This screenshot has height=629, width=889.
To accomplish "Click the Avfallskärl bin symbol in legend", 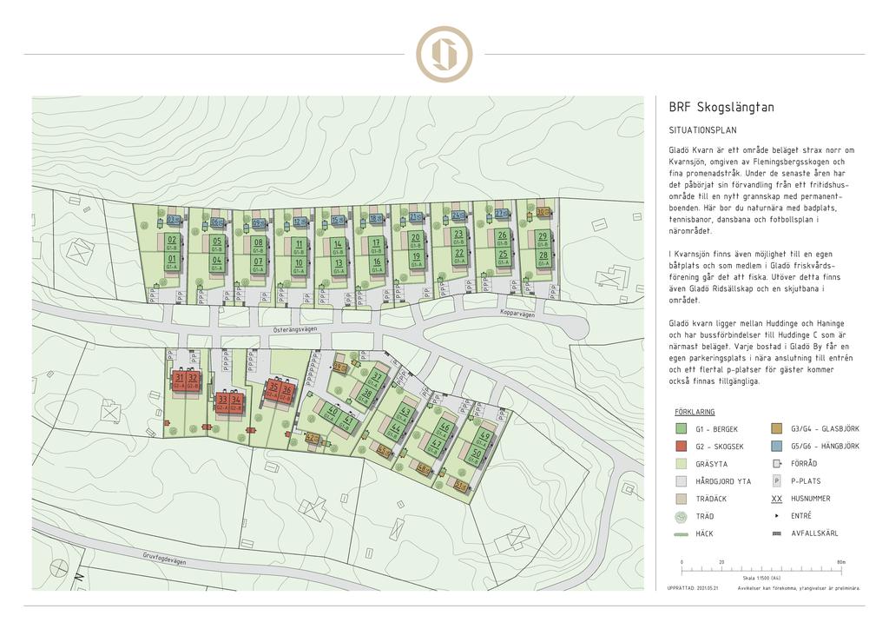I will tap(777, 533).
